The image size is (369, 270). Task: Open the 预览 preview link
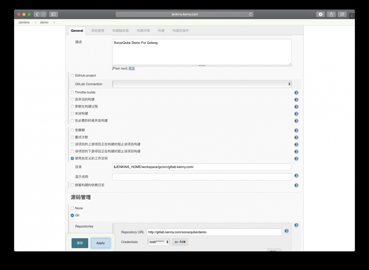pyautogui.click(x=131, y=68)
